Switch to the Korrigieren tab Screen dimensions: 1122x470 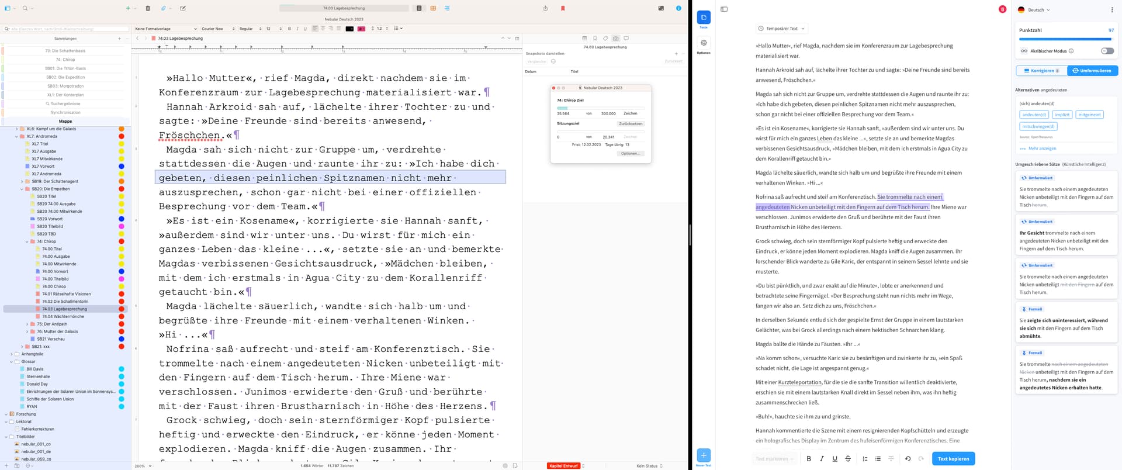(x=1041, y=71)
